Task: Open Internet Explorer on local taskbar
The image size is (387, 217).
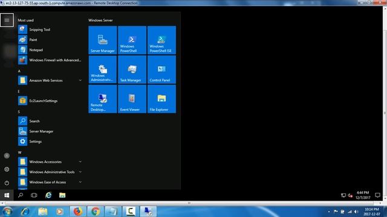Action: [x=25, y=212]
